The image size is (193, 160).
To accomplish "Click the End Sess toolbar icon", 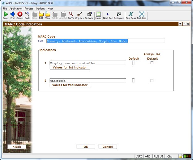I will (x=142, y=14).
